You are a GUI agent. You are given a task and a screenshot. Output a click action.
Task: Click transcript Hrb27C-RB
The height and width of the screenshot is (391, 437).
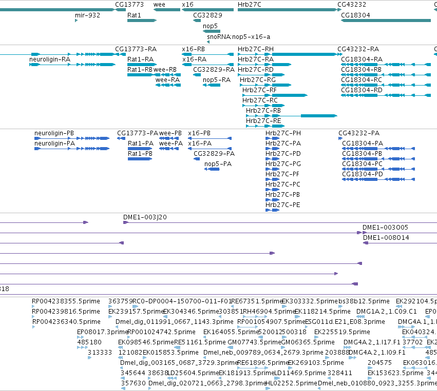click(263, 111)
